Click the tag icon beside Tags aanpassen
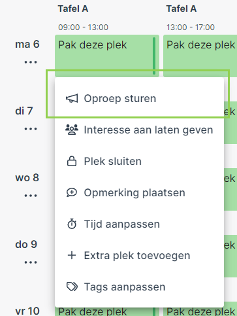Image resolution: width=237 pixels, height=316 pixels. click(x=72, y=287)
